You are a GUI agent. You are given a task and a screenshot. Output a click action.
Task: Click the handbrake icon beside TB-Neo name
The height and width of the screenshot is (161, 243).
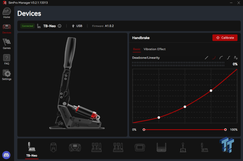39,26
